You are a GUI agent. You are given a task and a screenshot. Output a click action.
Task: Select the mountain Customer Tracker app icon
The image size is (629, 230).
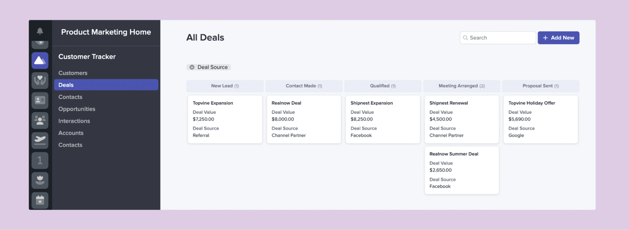tap(40, 61)
